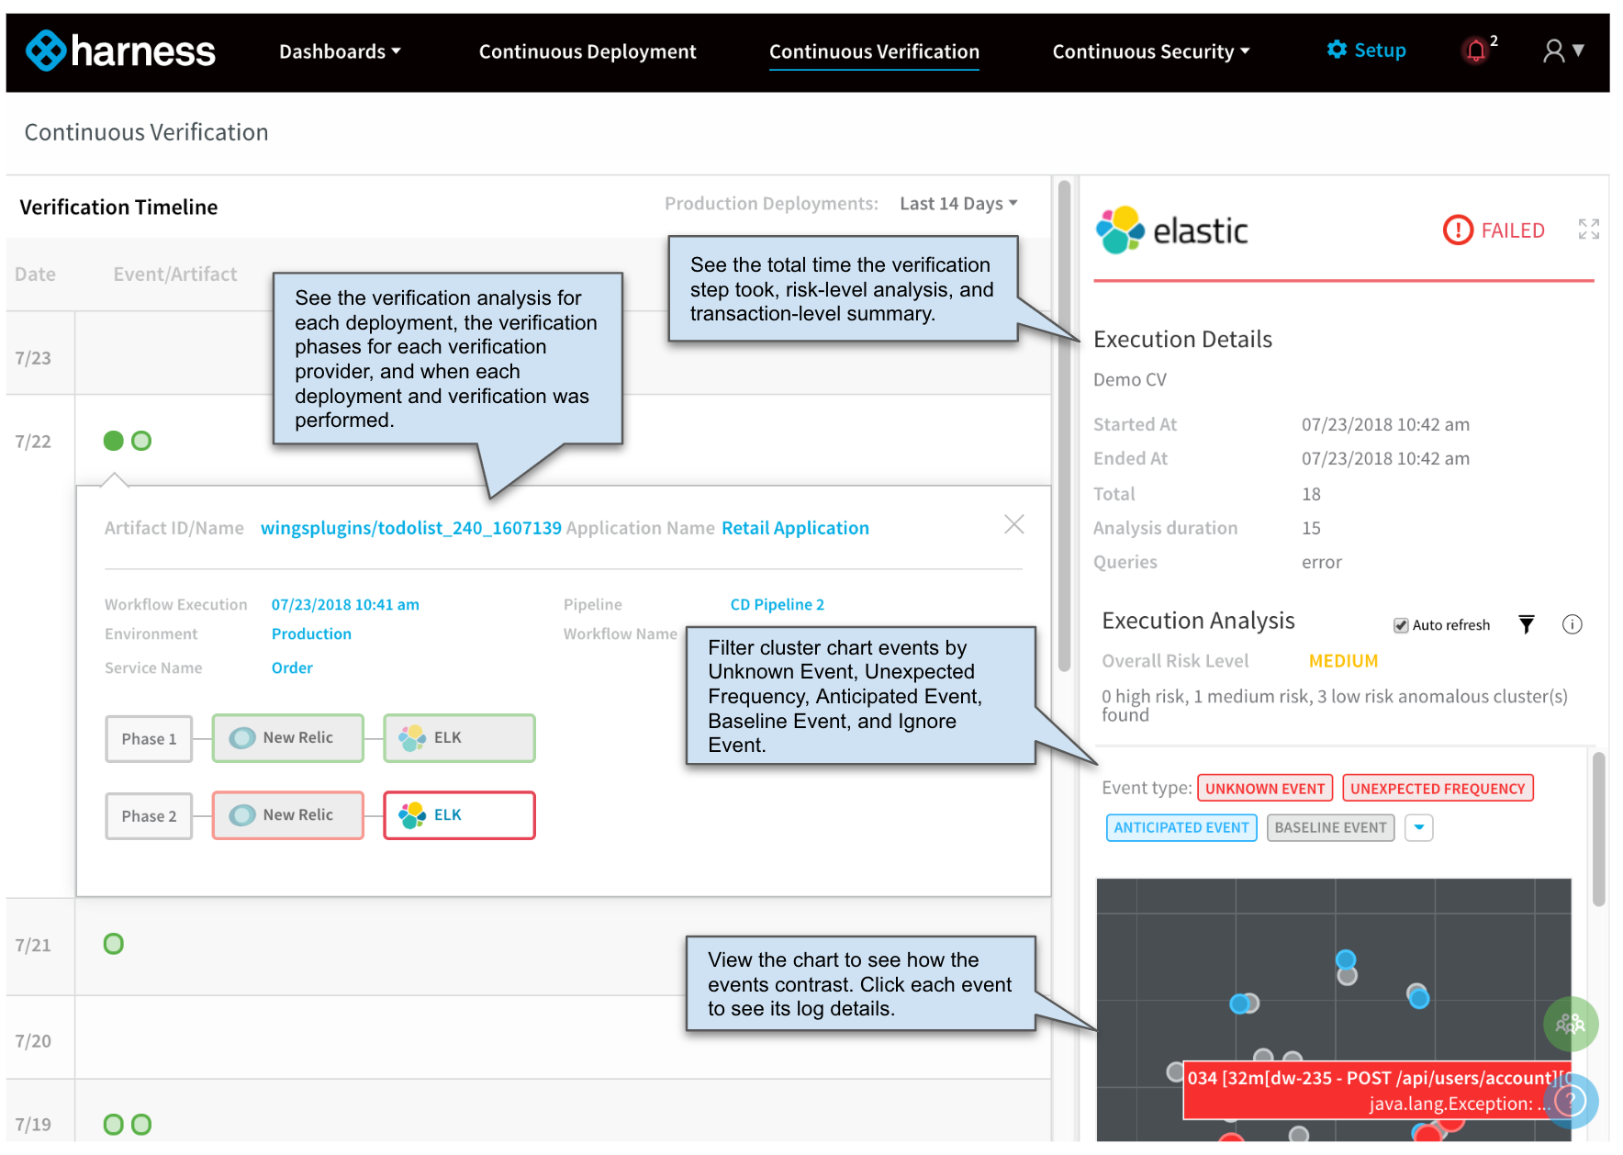
Task: Click the Setup gear icon
Action: (1337, 50)
